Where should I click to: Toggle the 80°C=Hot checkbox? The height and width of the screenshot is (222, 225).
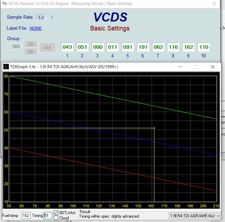(x=56, y=213)
